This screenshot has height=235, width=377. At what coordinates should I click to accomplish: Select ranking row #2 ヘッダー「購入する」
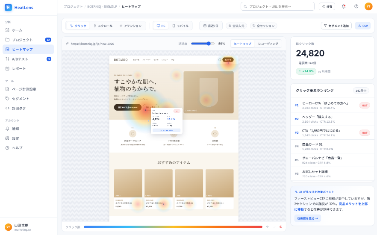[x=332, y=119]
